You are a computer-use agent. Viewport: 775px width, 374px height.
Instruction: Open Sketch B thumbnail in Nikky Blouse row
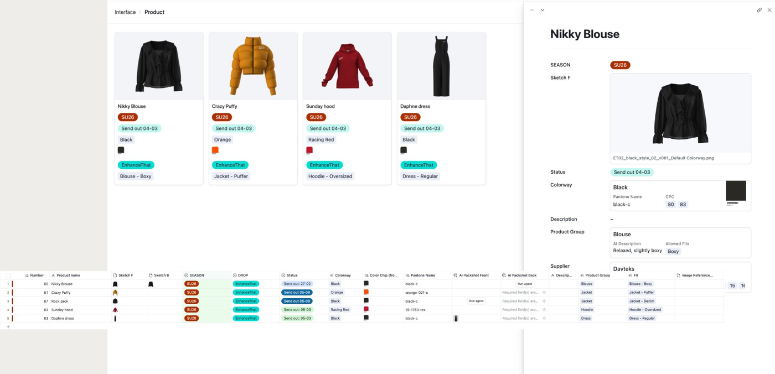[151, 284]
